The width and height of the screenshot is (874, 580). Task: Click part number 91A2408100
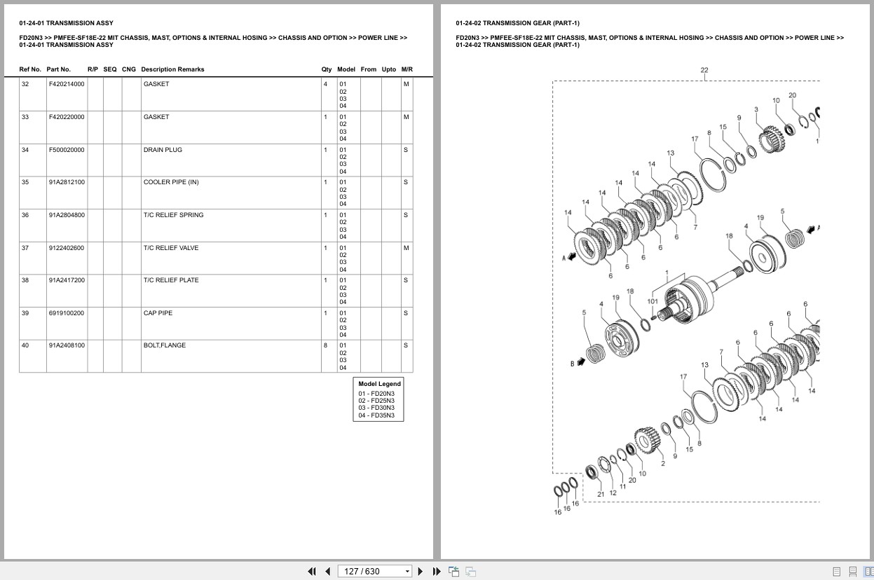(67, 345)
